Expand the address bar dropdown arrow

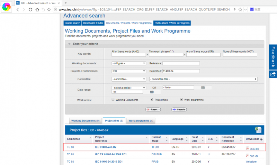pyautogui.click(x=245, y=10)
